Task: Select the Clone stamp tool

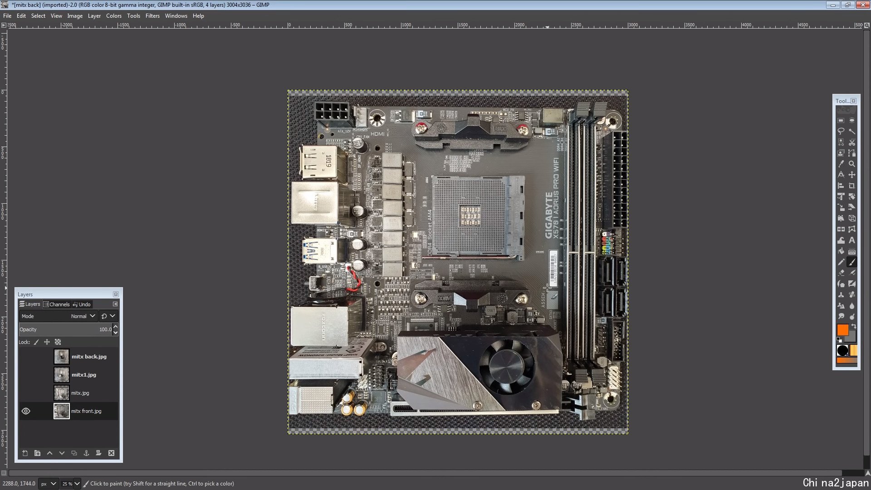Action: [x=841, y=294]
